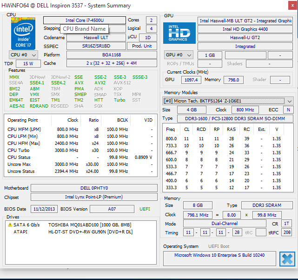
Task: Click the memory clock 798.1 MHz value
Action: coord(198,215)
